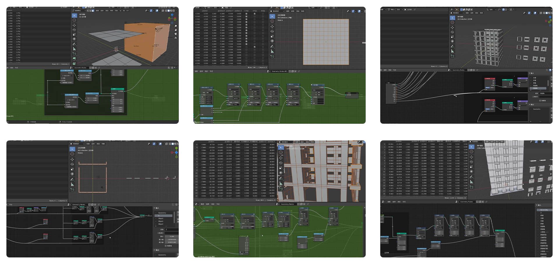The height and width of the screenshot is (265, 559).
Task: Open viewport Select menu in flat grid plane screenshot
Action: [293, 11]
